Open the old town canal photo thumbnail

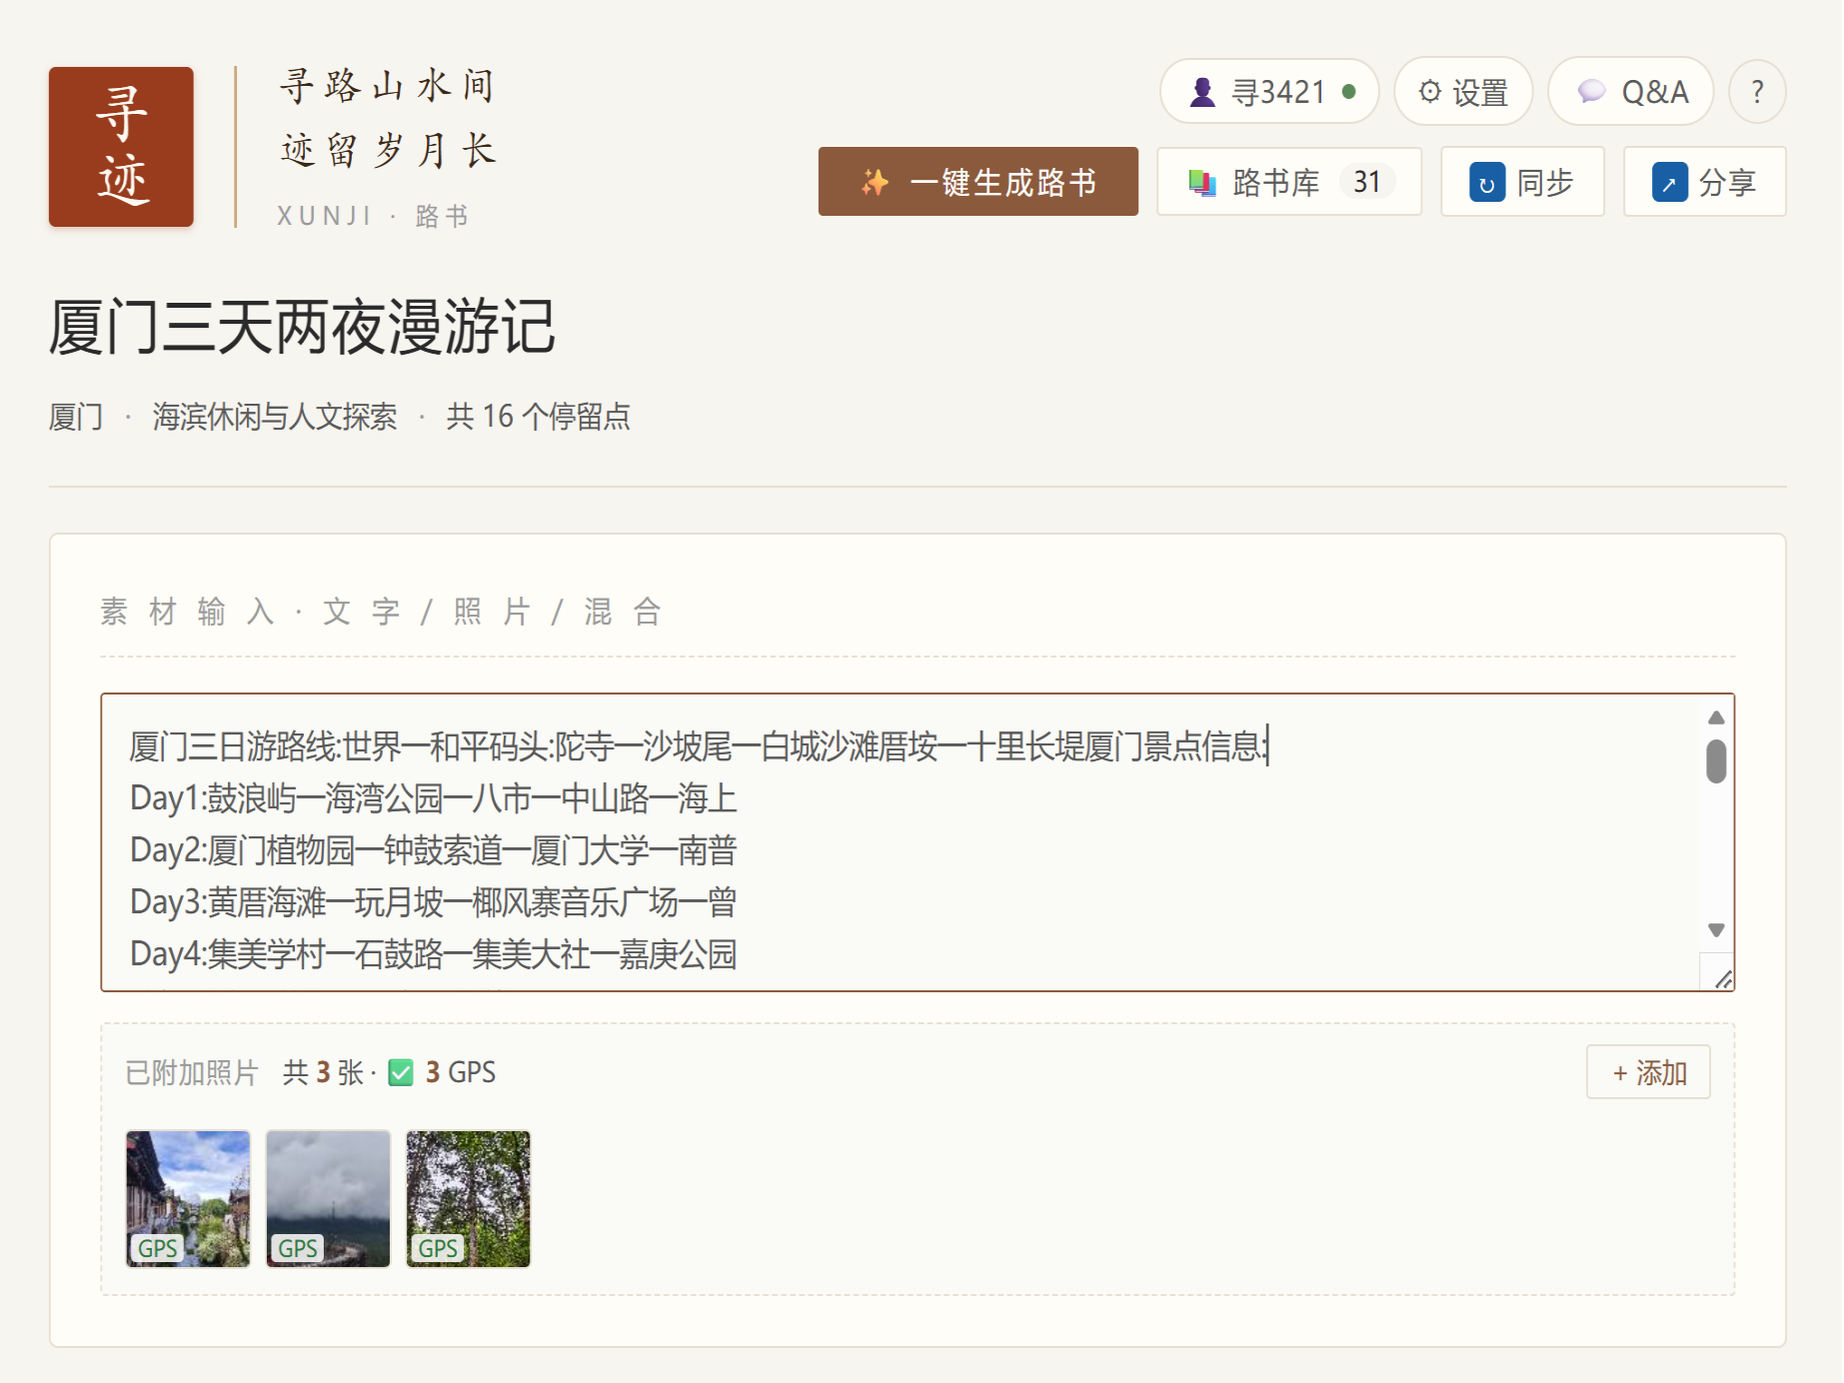point(188,1199)
